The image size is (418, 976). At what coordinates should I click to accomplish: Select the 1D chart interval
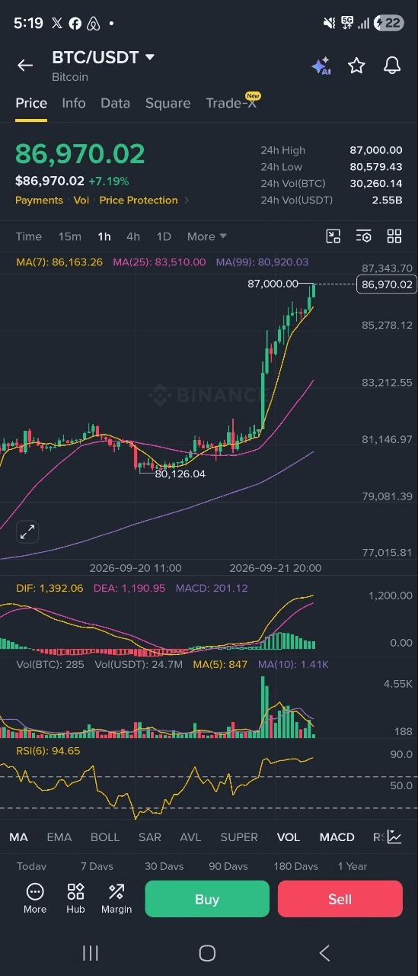tap(164, 236)
